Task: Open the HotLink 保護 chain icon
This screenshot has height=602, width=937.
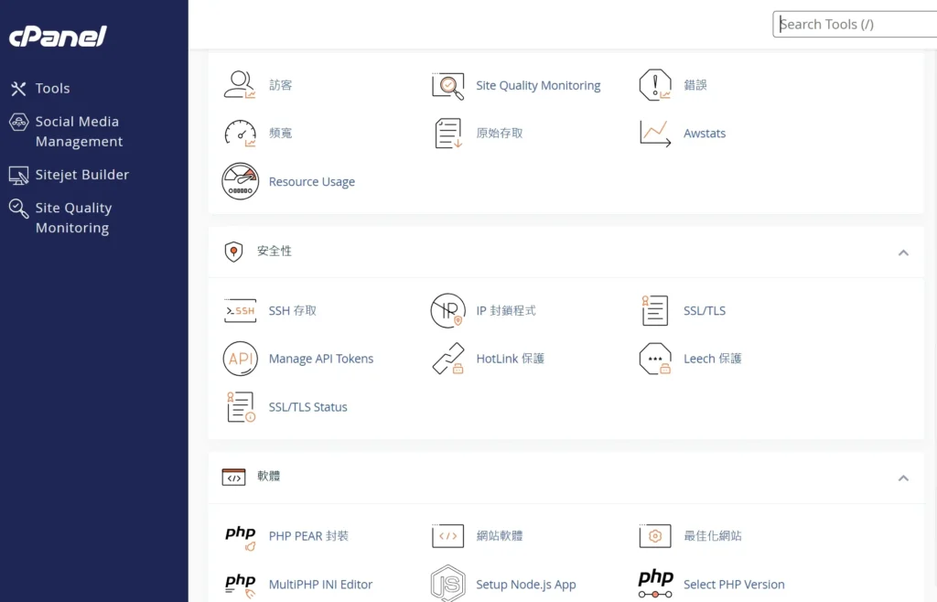Action: point(447,359)
